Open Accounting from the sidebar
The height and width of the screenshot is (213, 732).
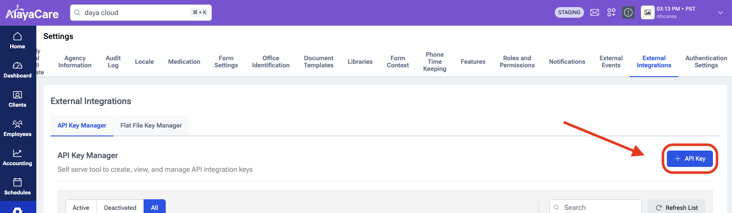(x=18, y=158)
